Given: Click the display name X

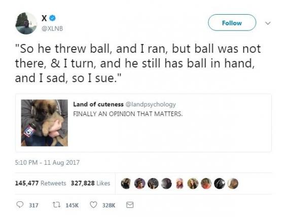Looking at the screenshot, I should [44, 18].
